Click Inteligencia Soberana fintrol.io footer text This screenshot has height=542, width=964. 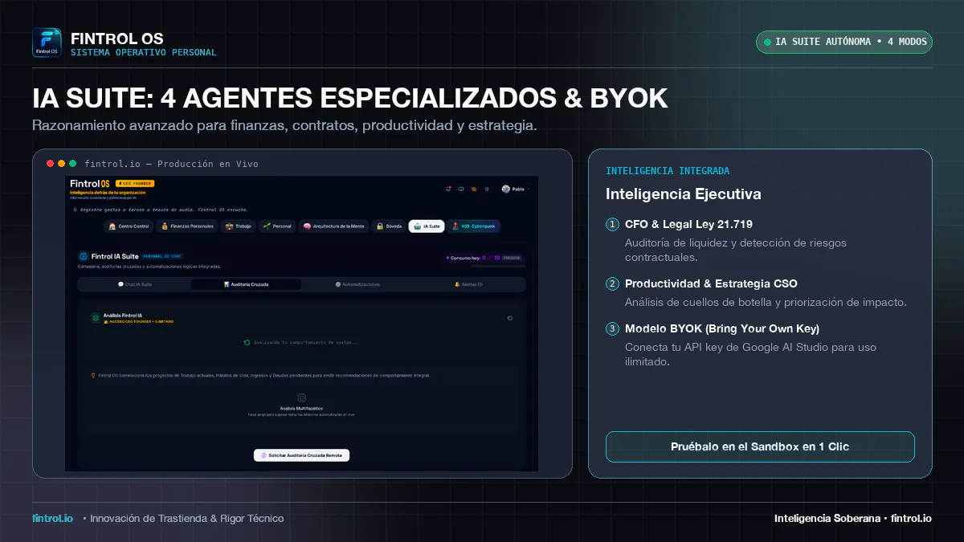(853, 518)
